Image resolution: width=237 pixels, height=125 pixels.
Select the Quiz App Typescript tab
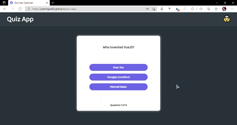[29, 3]
